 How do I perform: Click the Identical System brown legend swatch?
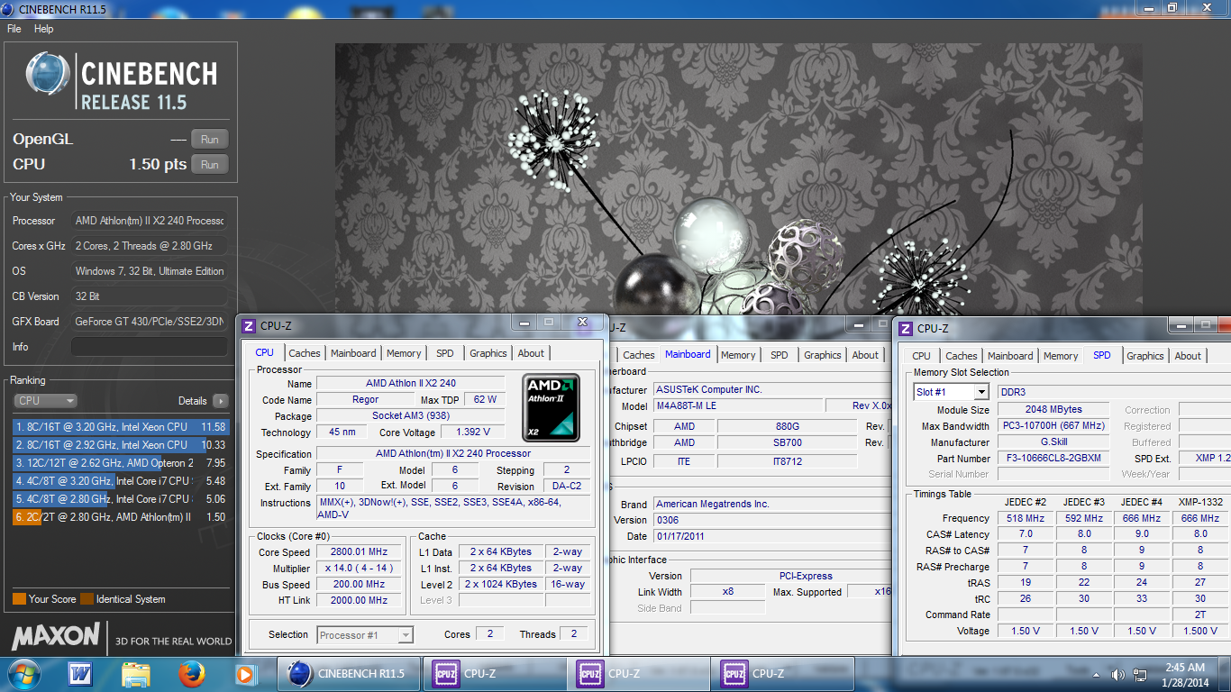click(87, 599)
